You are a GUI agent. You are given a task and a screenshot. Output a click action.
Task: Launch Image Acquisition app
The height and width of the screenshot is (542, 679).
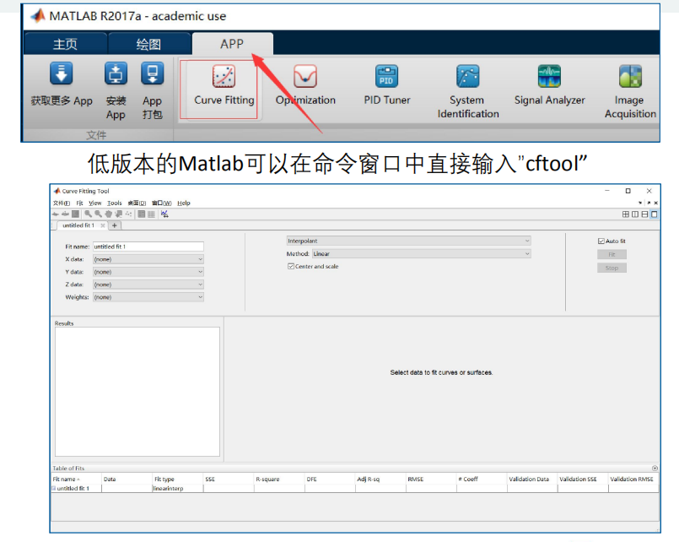pos(630,91)
